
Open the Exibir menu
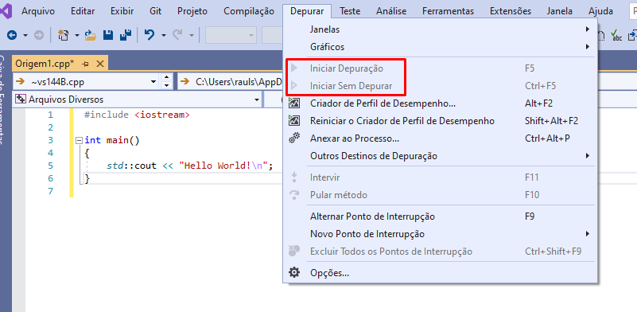pos(122,11)
